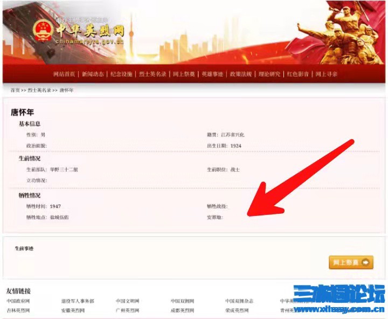This screenshot has width=388, height=319.
Task: Click the 首页 breadcrumb link
Action: pyautogui.click(x=15, y=90)
